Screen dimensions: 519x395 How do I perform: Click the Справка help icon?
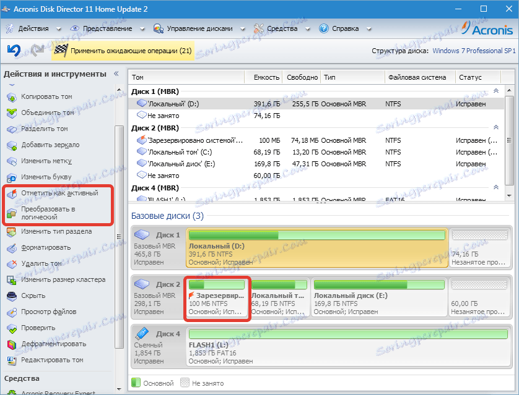pyautogui.click(x=323, y=28)
